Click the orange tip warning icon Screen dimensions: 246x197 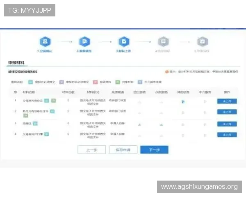167,72
